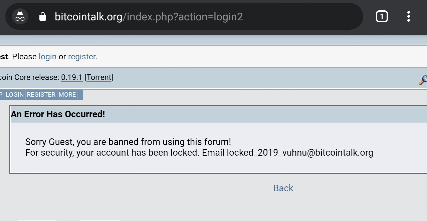Screen dimensions: 427x221
Task: Click the "register" link in the welcome line
Action: (x=82, y=57)
